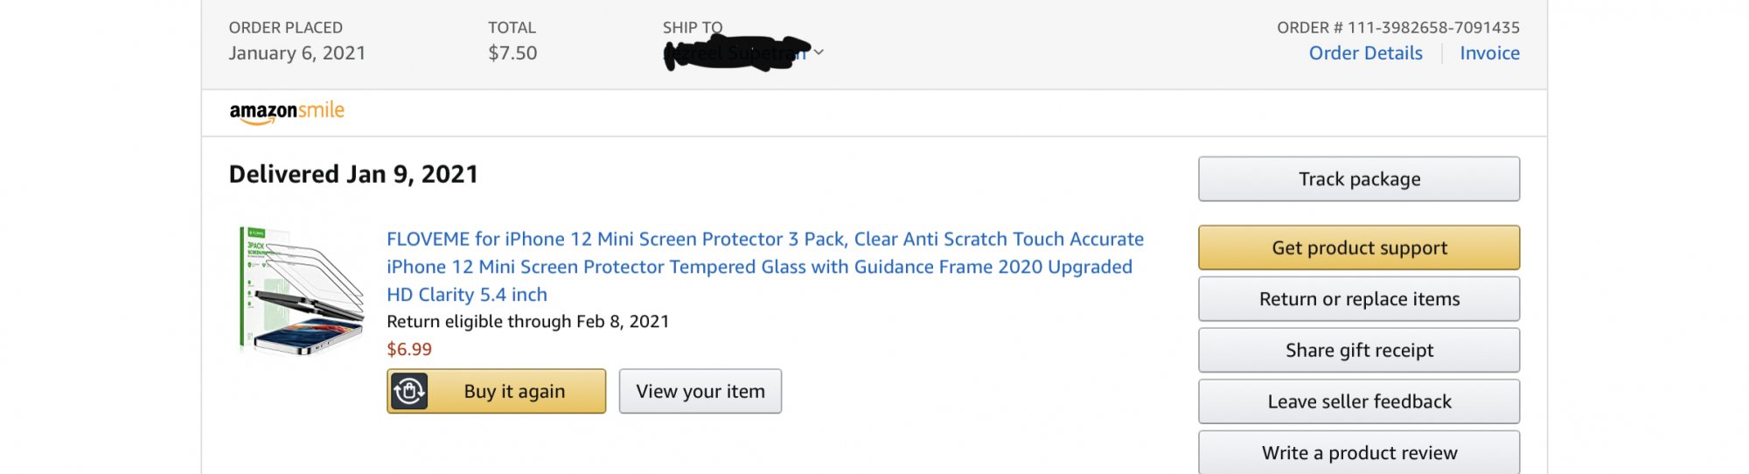This screenshot has height=474, width=1749.
Task: Click the redacted Ship To recipient name
Action: pos(736,53)
